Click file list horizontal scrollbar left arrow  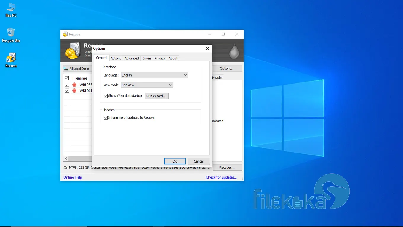point(66,158)
